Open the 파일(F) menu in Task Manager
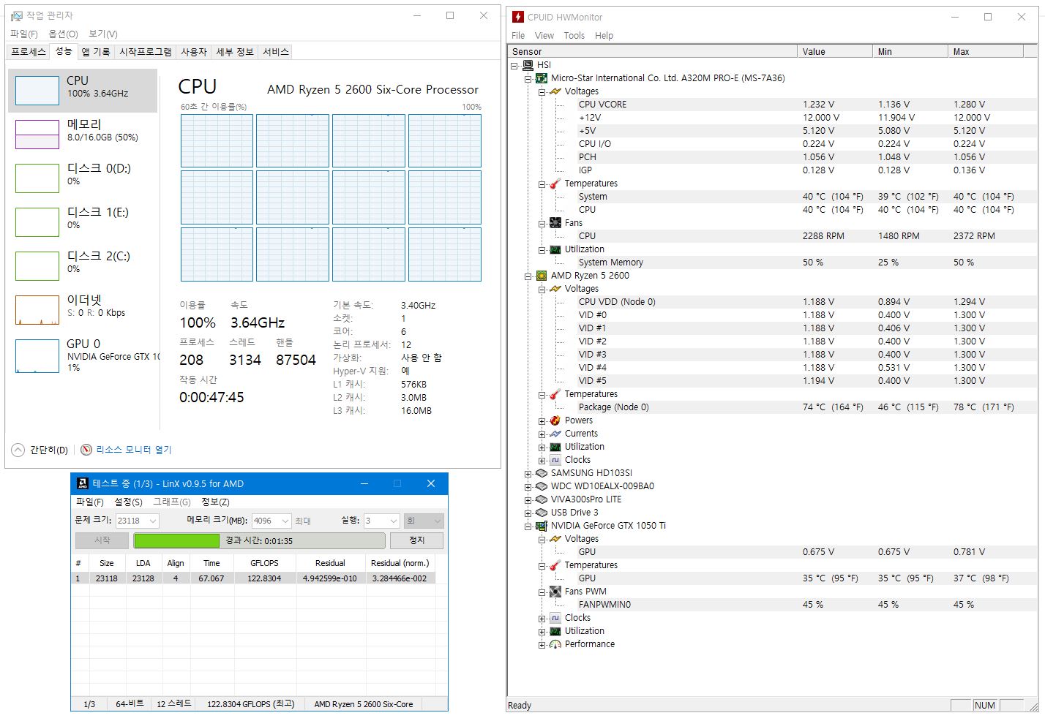Screen dimensions: 1045x721 tap(24, 34)
